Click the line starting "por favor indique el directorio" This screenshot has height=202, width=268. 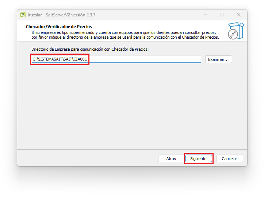[125, 37]
